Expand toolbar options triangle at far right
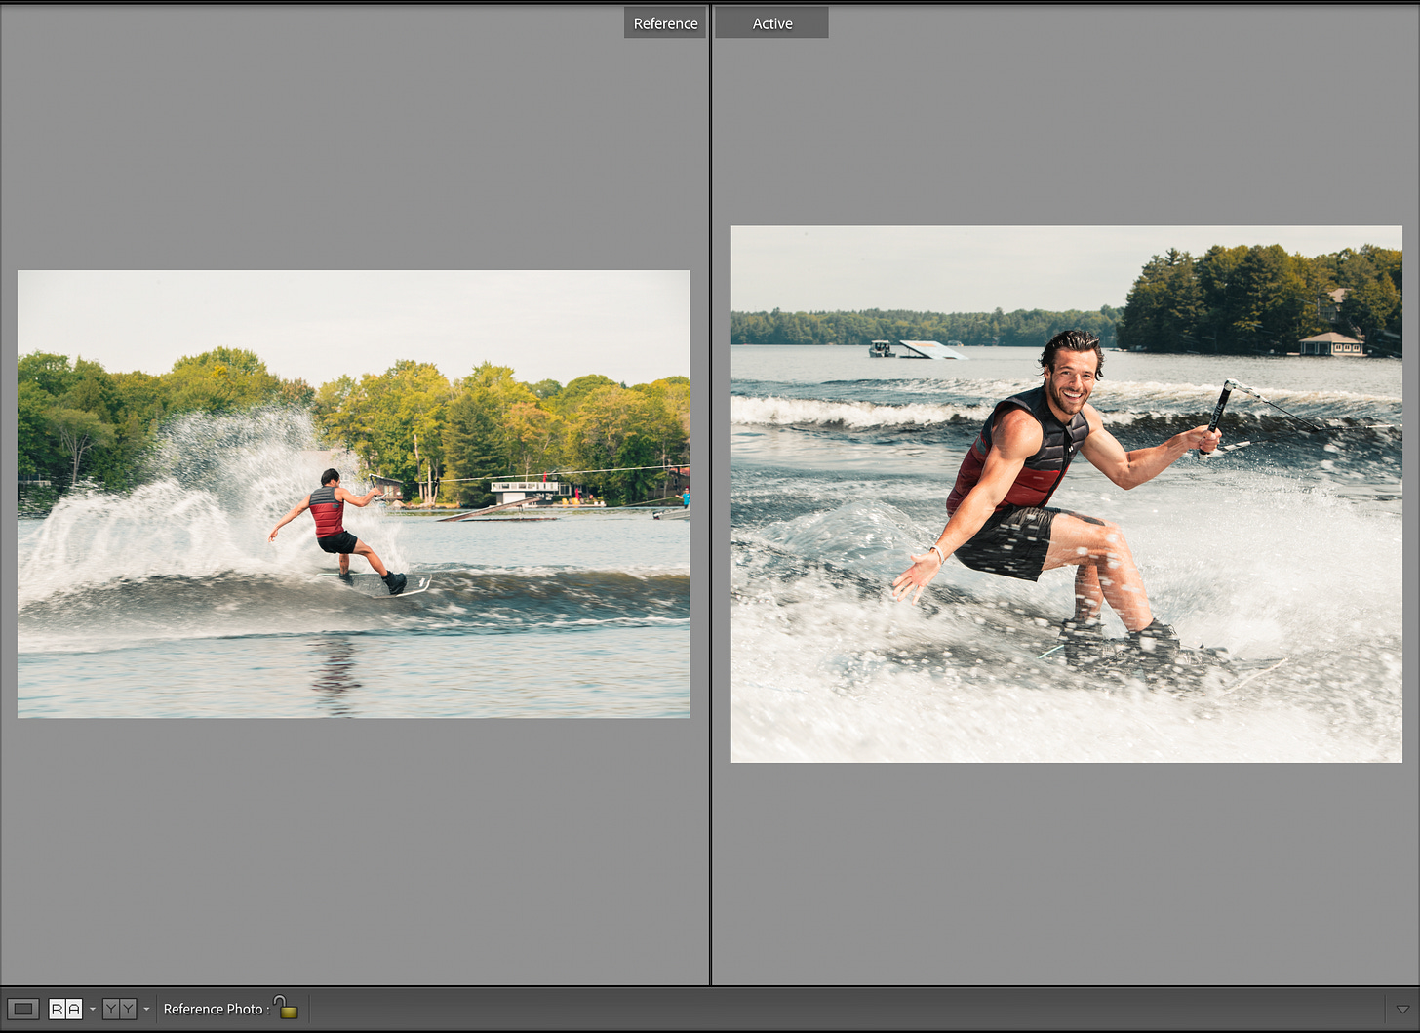The width and height of the screenshot is (1420, 1033). tap(1402, 1010)
